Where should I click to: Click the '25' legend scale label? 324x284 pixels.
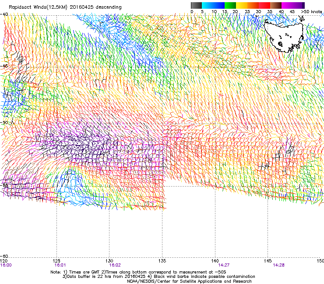247,12
